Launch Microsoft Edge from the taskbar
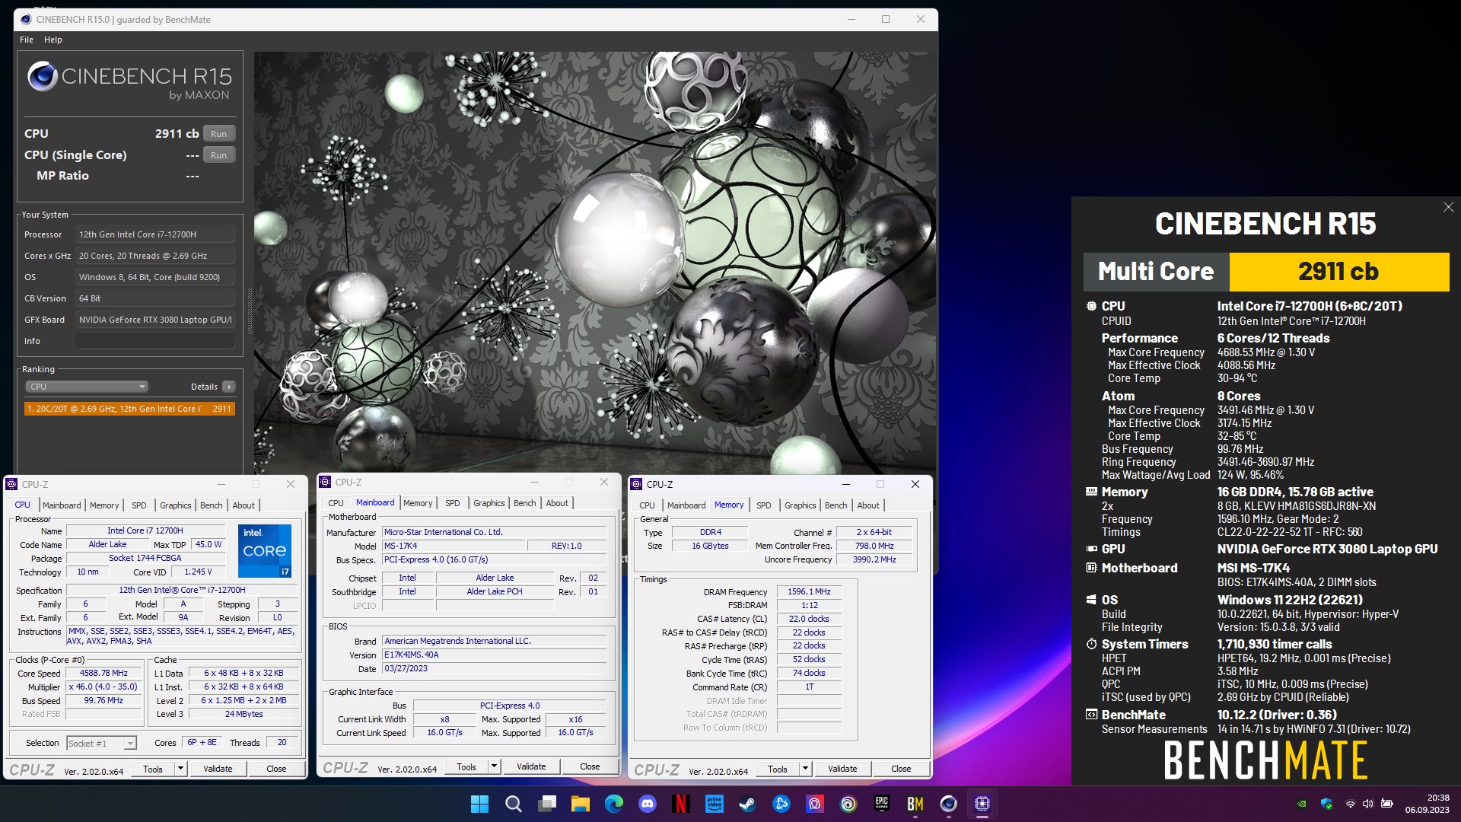Screen dimensions: 1461x822 click(613, 804)
